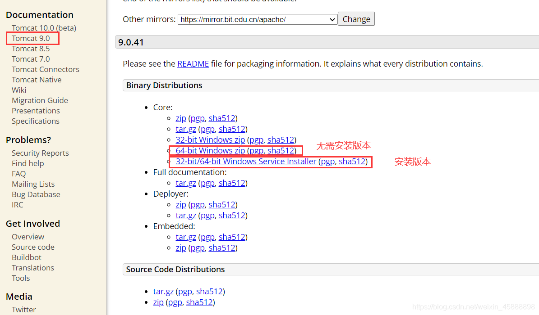Open the Specifications sidebar link
Image resolution: width=539 pixels, height=315 pixels.
[x=35, y=121]
